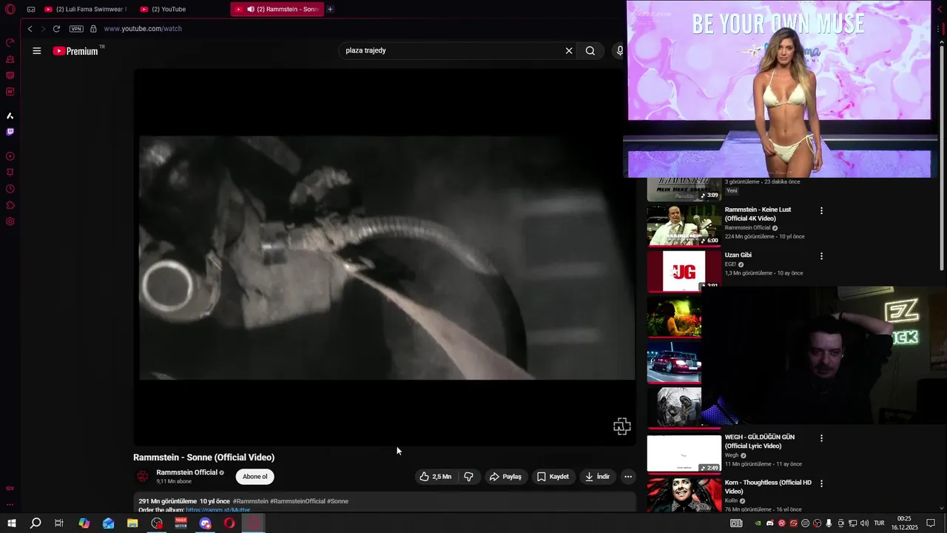Open Outlook from the taskbar
The image size is (947, 533).
pyautogui.click(x=109, y=523)
